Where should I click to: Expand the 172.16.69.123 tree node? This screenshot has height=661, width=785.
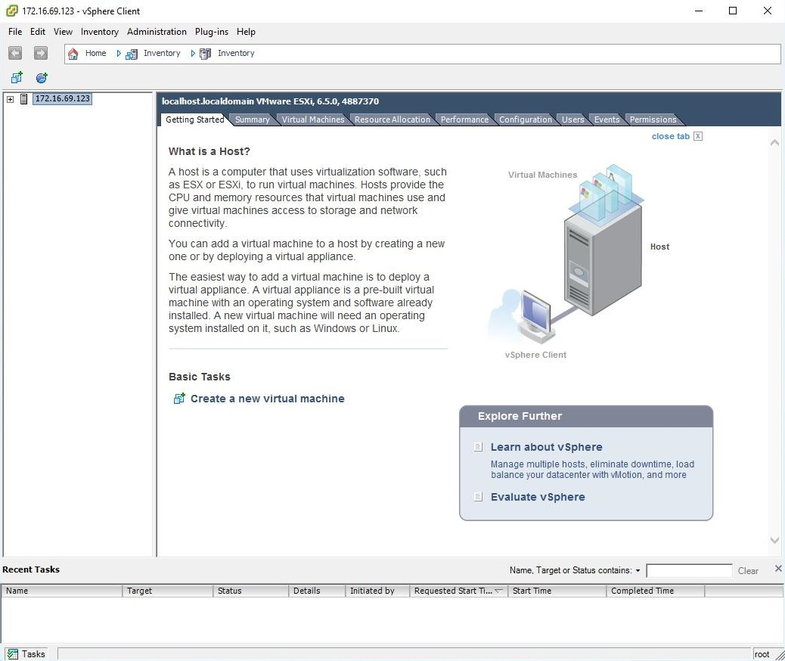pos(8,98)
